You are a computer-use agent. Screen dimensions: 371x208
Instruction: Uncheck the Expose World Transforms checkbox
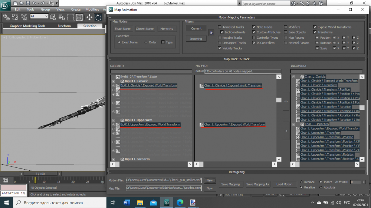tap(315, 27)
